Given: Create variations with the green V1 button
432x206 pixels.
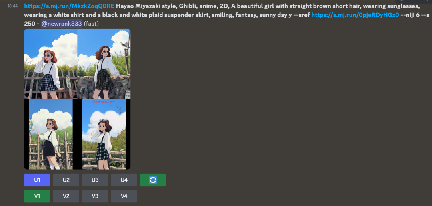Looking at the screenshot, I should 37,196.
